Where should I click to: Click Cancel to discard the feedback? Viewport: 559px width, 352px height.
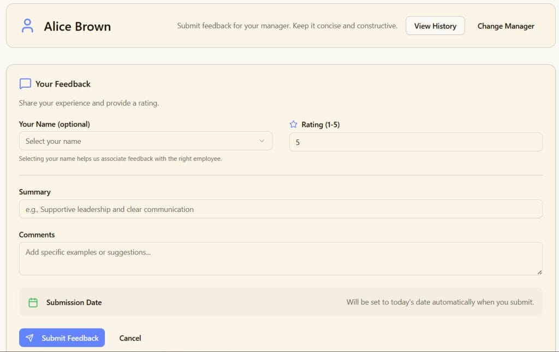130,338
